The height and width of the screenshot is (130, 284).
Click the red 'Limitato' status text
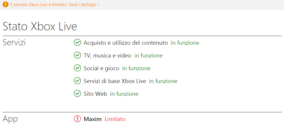pos(115,119)
